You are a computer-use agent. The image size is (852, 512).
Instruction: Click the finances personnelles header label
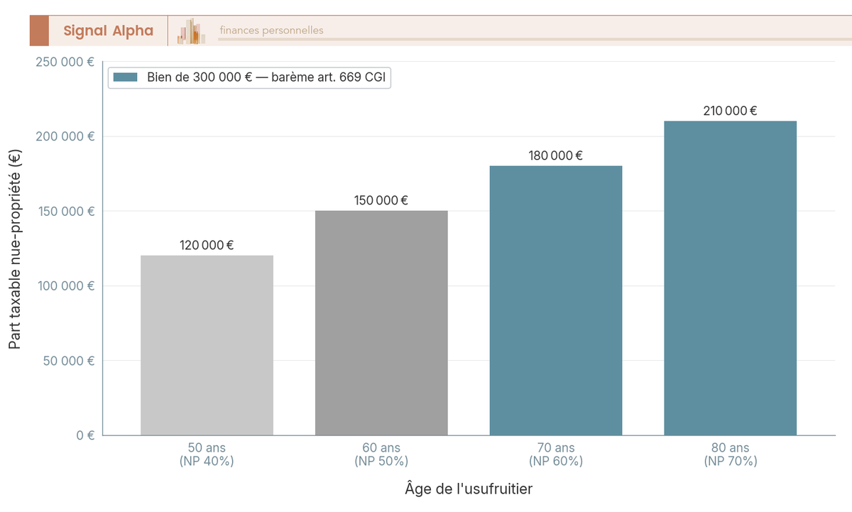(x=271, y=30)
